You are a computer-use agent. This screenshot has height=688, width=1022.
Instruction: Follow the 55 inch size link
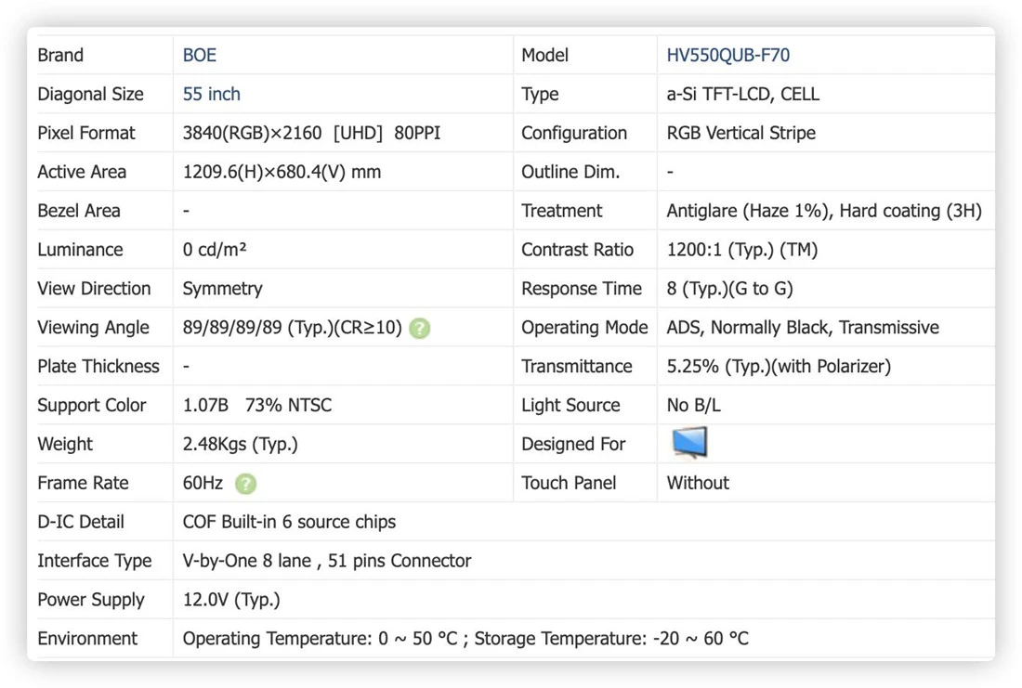point(211,95)
